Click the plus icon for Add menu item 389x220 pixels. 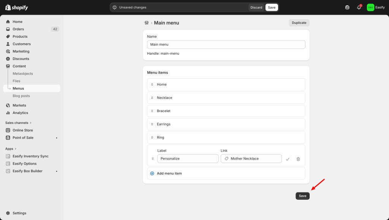click(152, 174)
